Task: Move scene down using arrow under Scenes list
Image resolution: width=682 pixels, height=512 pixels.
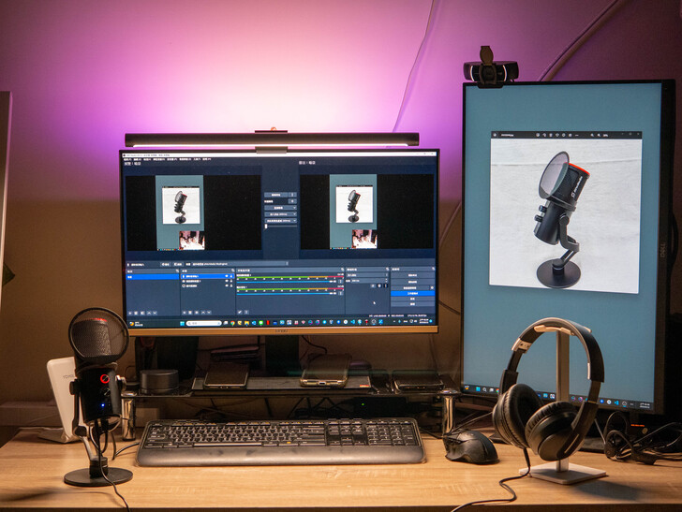Action: pyautogui.click(x=155, y=313)
